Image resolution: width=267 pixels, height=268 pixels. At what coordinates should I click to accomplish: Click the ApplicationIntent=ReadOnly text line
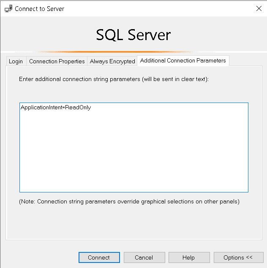(x=56, y=108)
